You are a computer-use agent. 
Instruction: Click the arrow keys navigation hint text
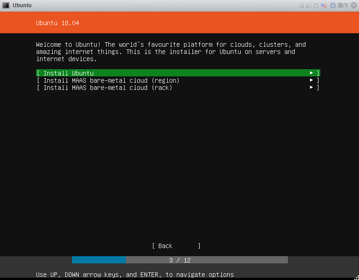tap(135, 275)
